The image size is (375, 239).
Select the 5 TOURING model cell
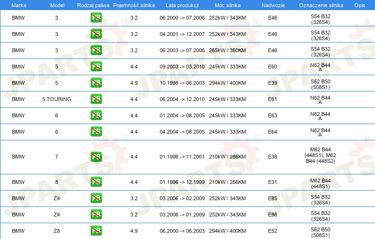pyautogui.click(x=57, y=99)
